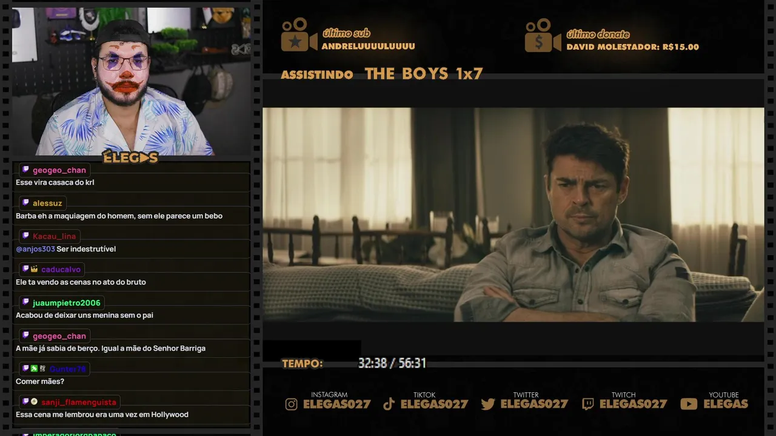Open the TikTok logo icon
Viewport: 776px width, 436px height.
pyautogui.click(x=389, y=404)
